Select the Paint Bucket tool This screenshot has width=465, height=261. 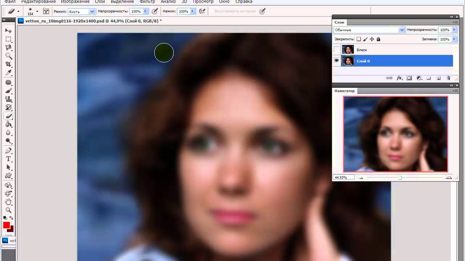[x=8, y=124]
